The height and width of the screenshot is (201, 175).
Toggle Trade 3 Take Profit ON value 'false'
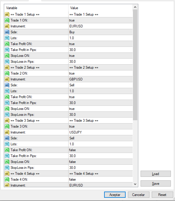[101, 150]
